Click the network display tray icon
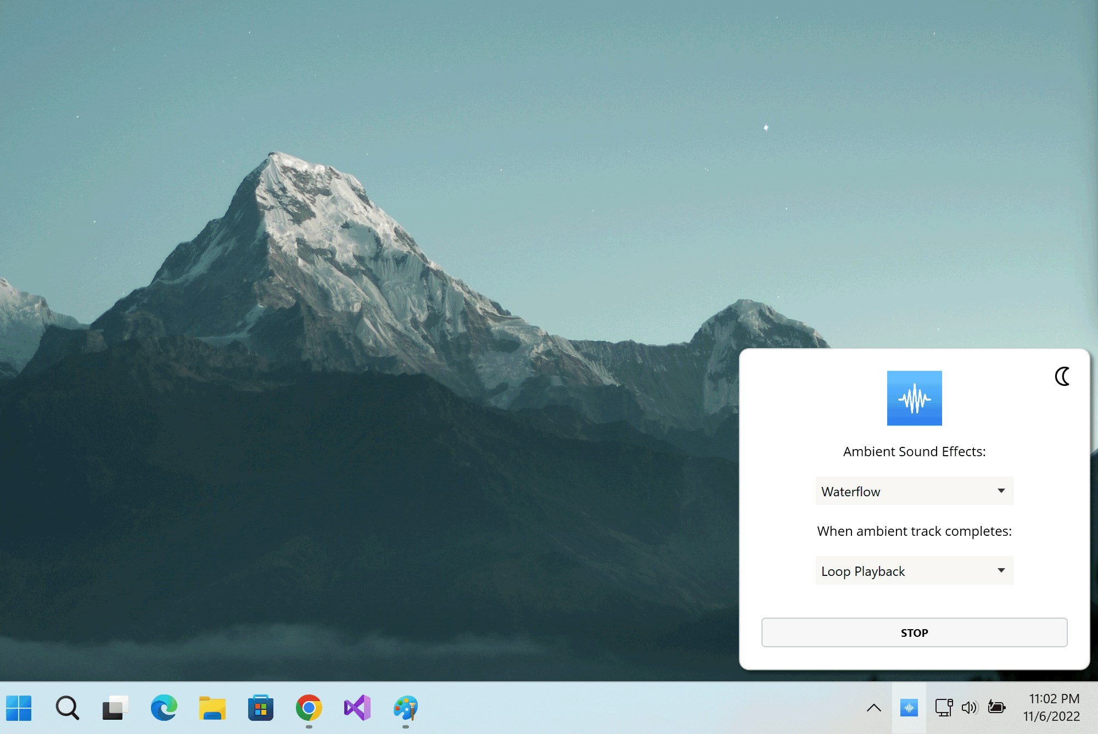This screenshot has width=1098, height=734. (x=943, y=708)
